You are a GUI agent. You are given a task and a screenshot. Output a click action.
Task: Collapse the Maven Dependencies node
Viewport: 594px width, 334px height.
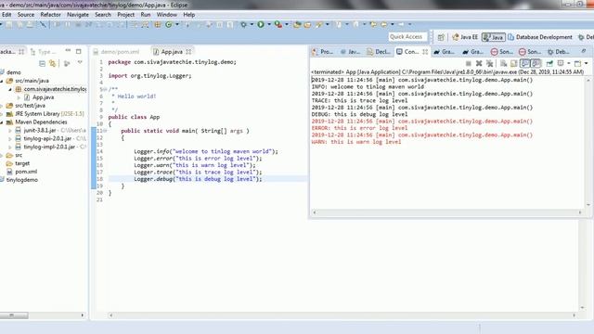(x=2, y=122)
